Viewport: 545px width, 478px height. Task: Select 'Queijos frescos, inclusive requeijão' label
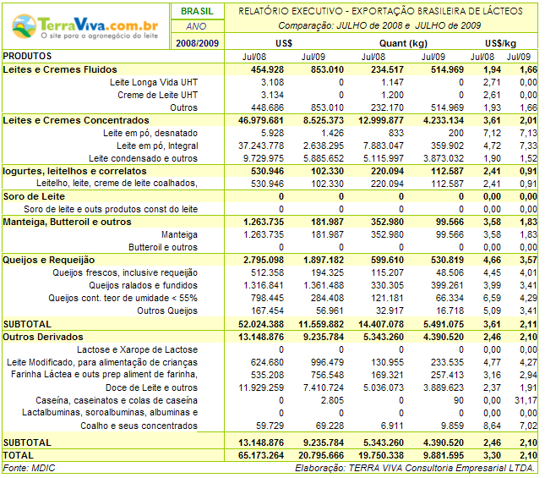tap(125, 272)
